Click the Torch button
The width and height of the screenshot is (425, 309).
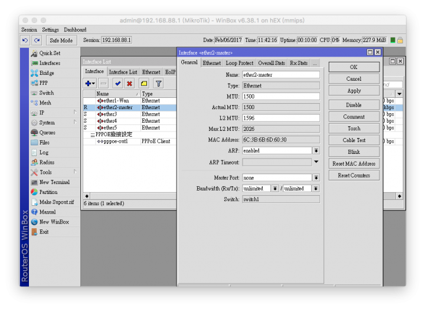[x=354, y=129]
